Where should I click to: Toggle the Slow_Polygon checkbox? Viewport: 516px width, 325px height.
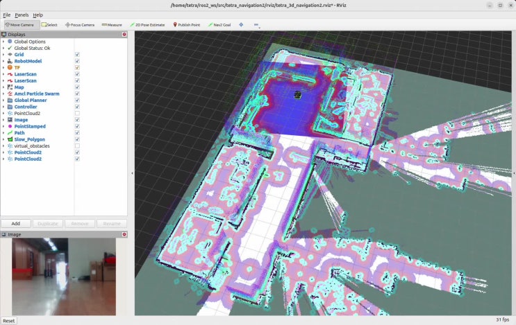tap(77, 139)
